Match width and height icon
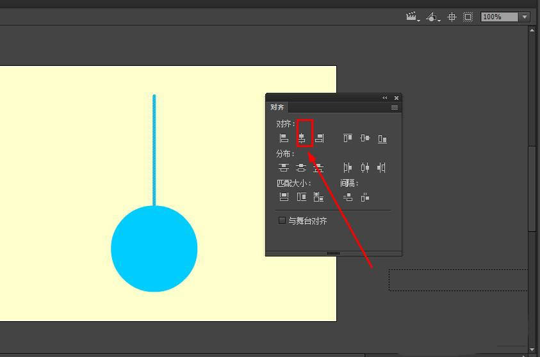540x357 pixels. (x=318, y=197)
